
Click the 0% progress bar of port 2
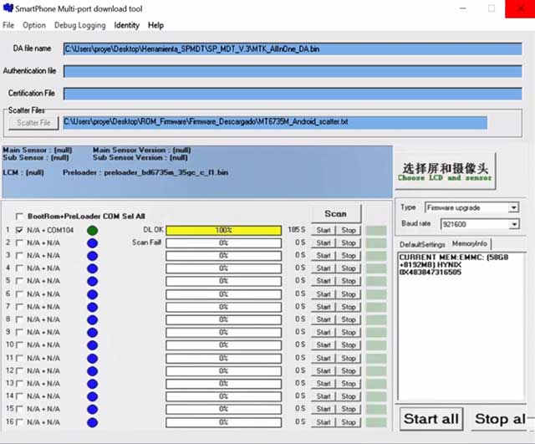click(x=224, y=243)
